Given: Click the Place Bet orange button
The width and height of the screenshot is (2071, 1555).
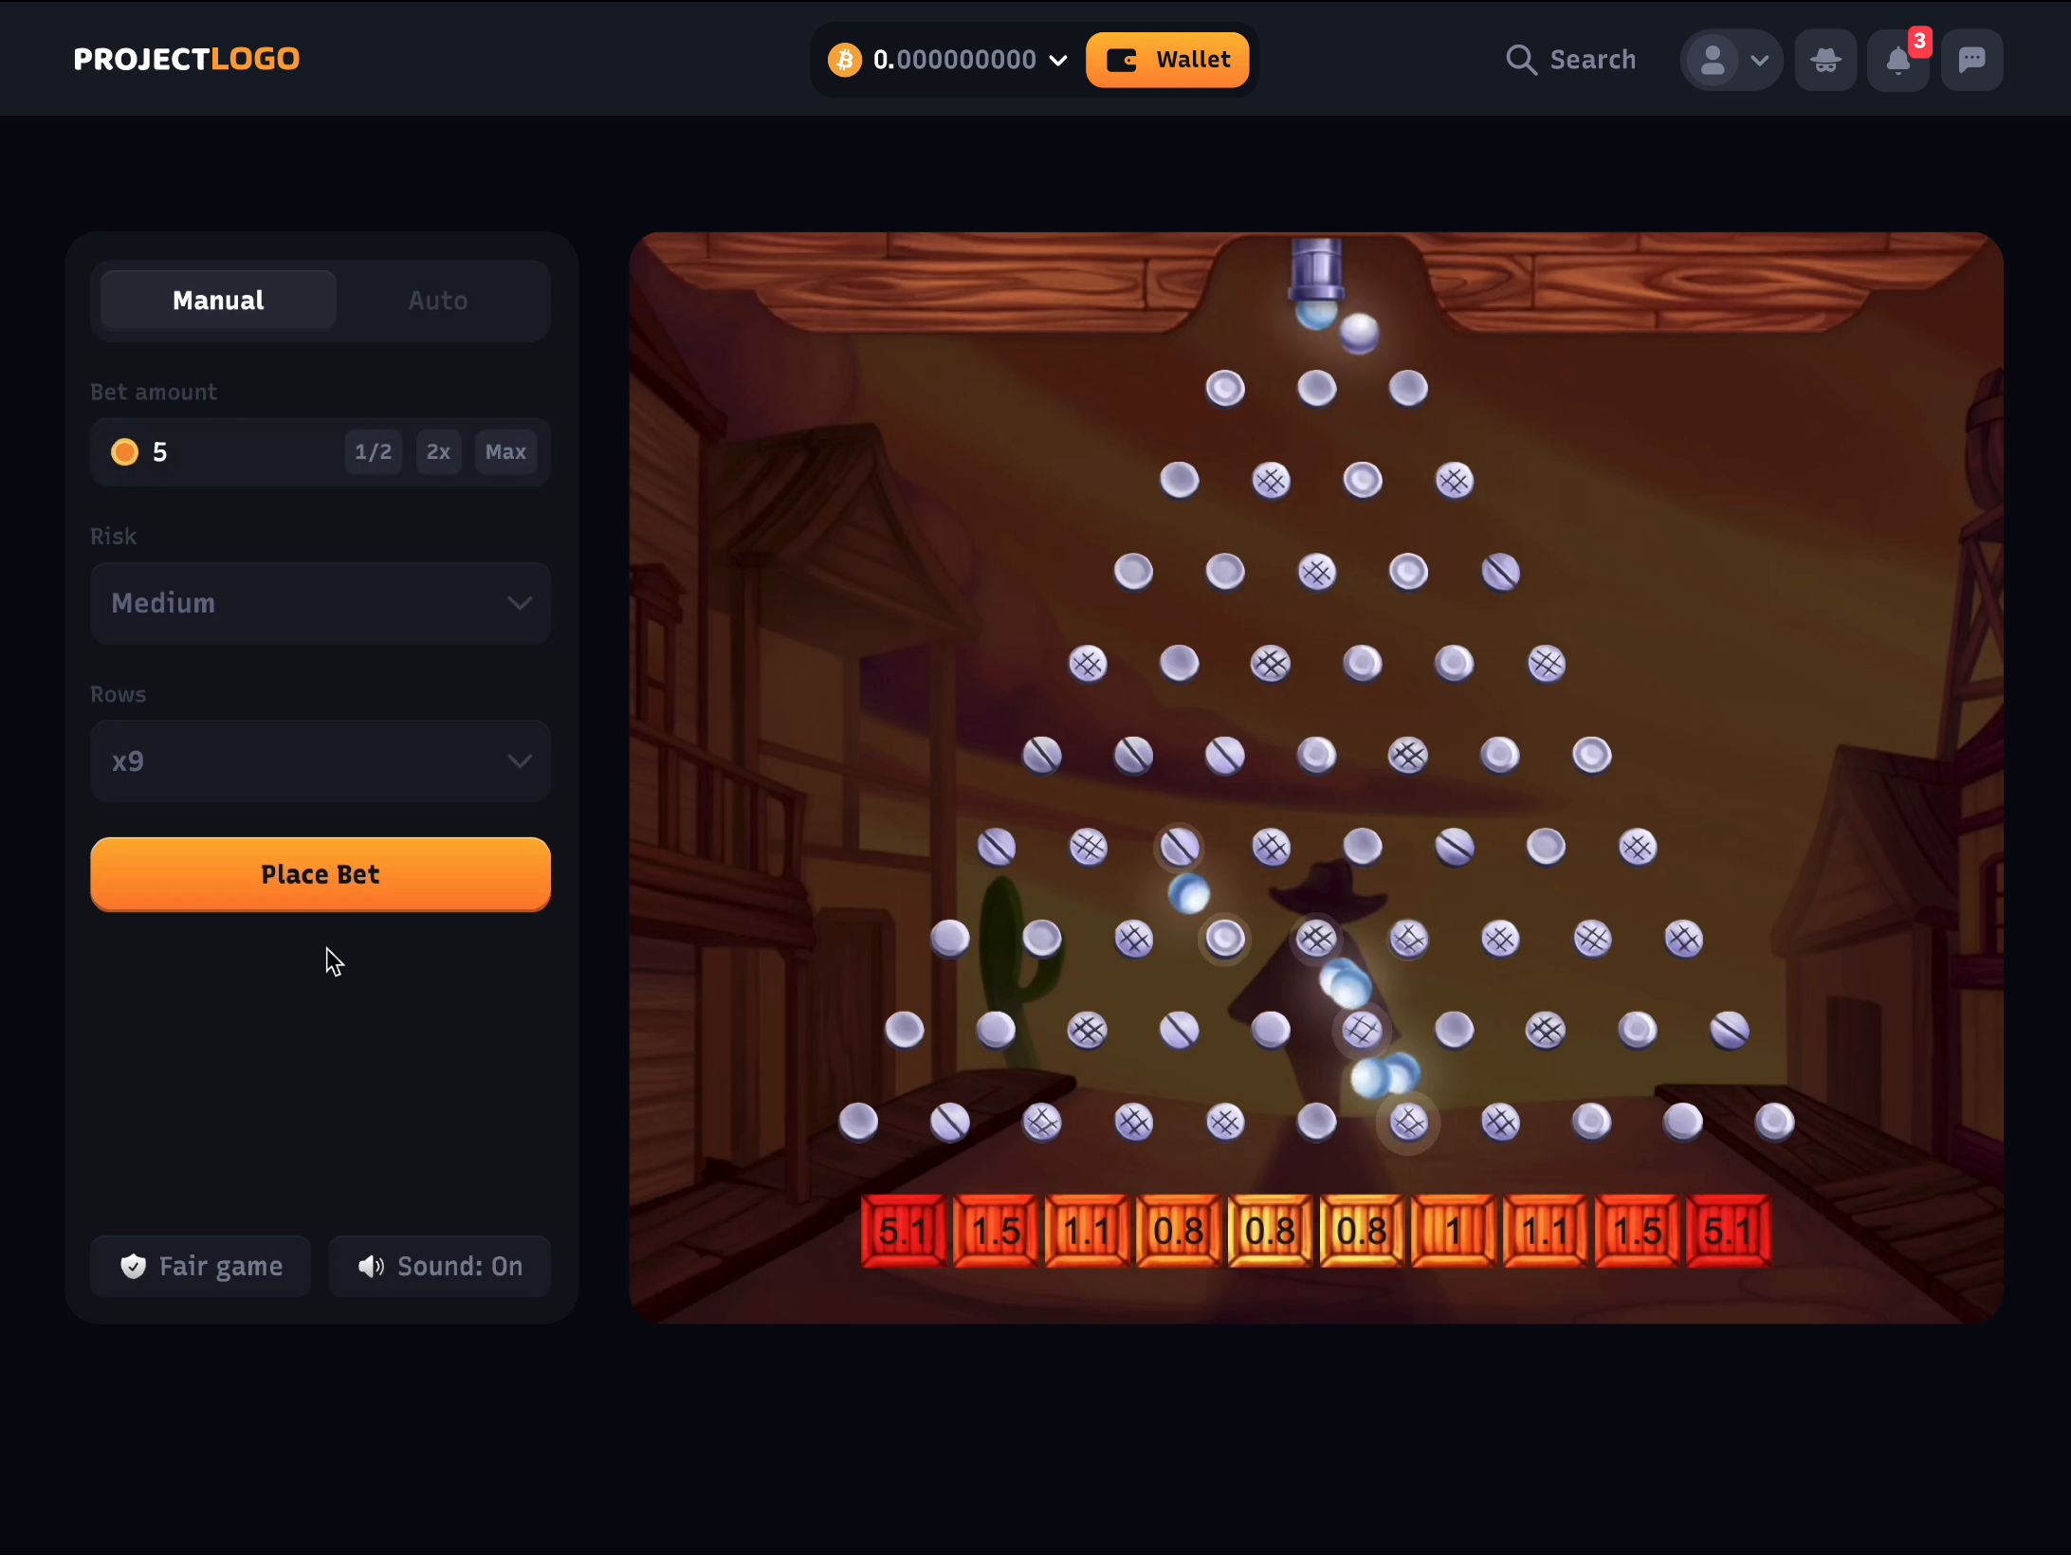Looking at the screenshot, I should click(321, 874).
